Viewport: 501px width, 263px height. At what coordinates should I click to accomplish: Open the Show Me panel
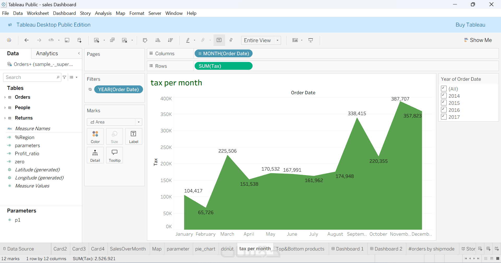(x=478, y=40)
